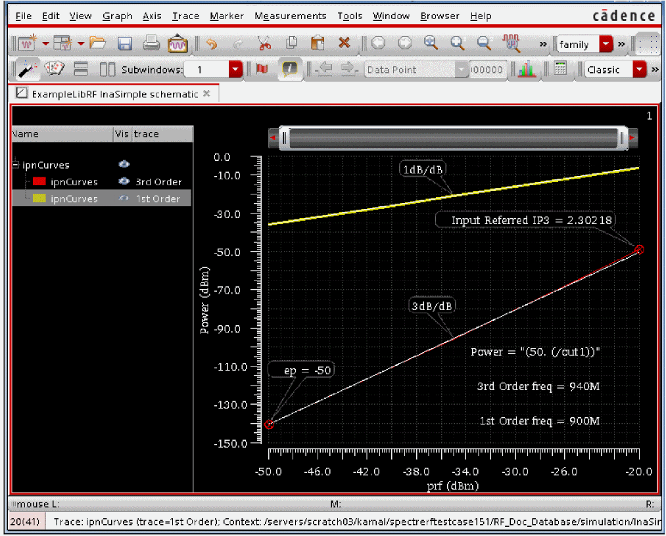This screenshot has height=536, width=666.
Task: Click the Open folder icon
Action: click(98, 43)
